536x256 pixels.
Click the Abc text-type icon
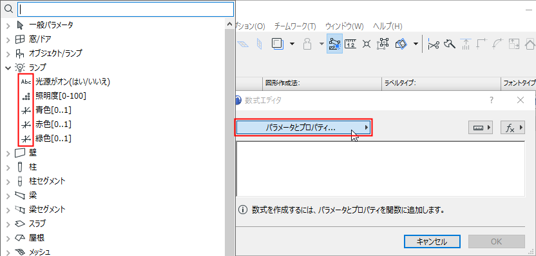point(26,82)
